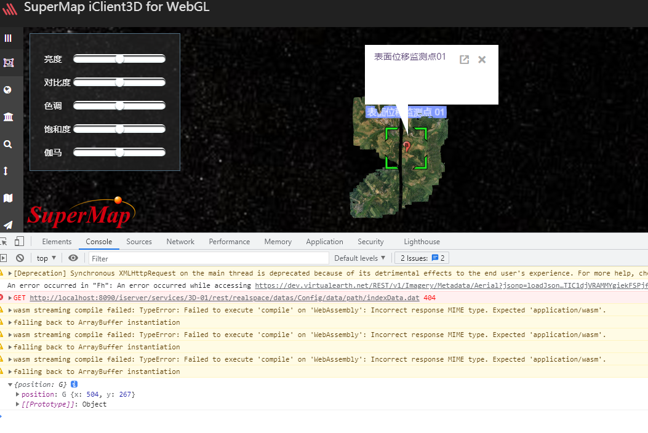Adjust the 亮度 brightness slider

coord(119,59)
